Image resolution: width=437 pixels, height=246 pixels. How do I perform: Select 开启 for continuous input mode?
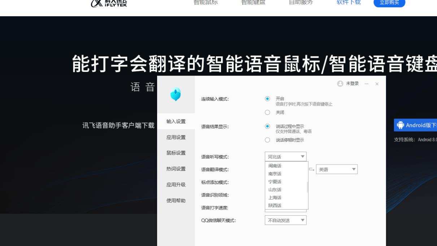(267, 99)
